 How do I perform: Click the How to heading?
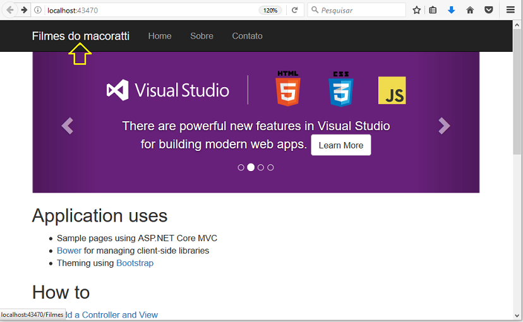pyautogui.click(x=61, y=292)
